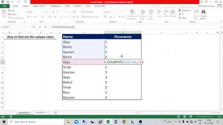Expand the formula bar
Screen dimensions: 223x125
pyautogui.click(x=221, y=27)
